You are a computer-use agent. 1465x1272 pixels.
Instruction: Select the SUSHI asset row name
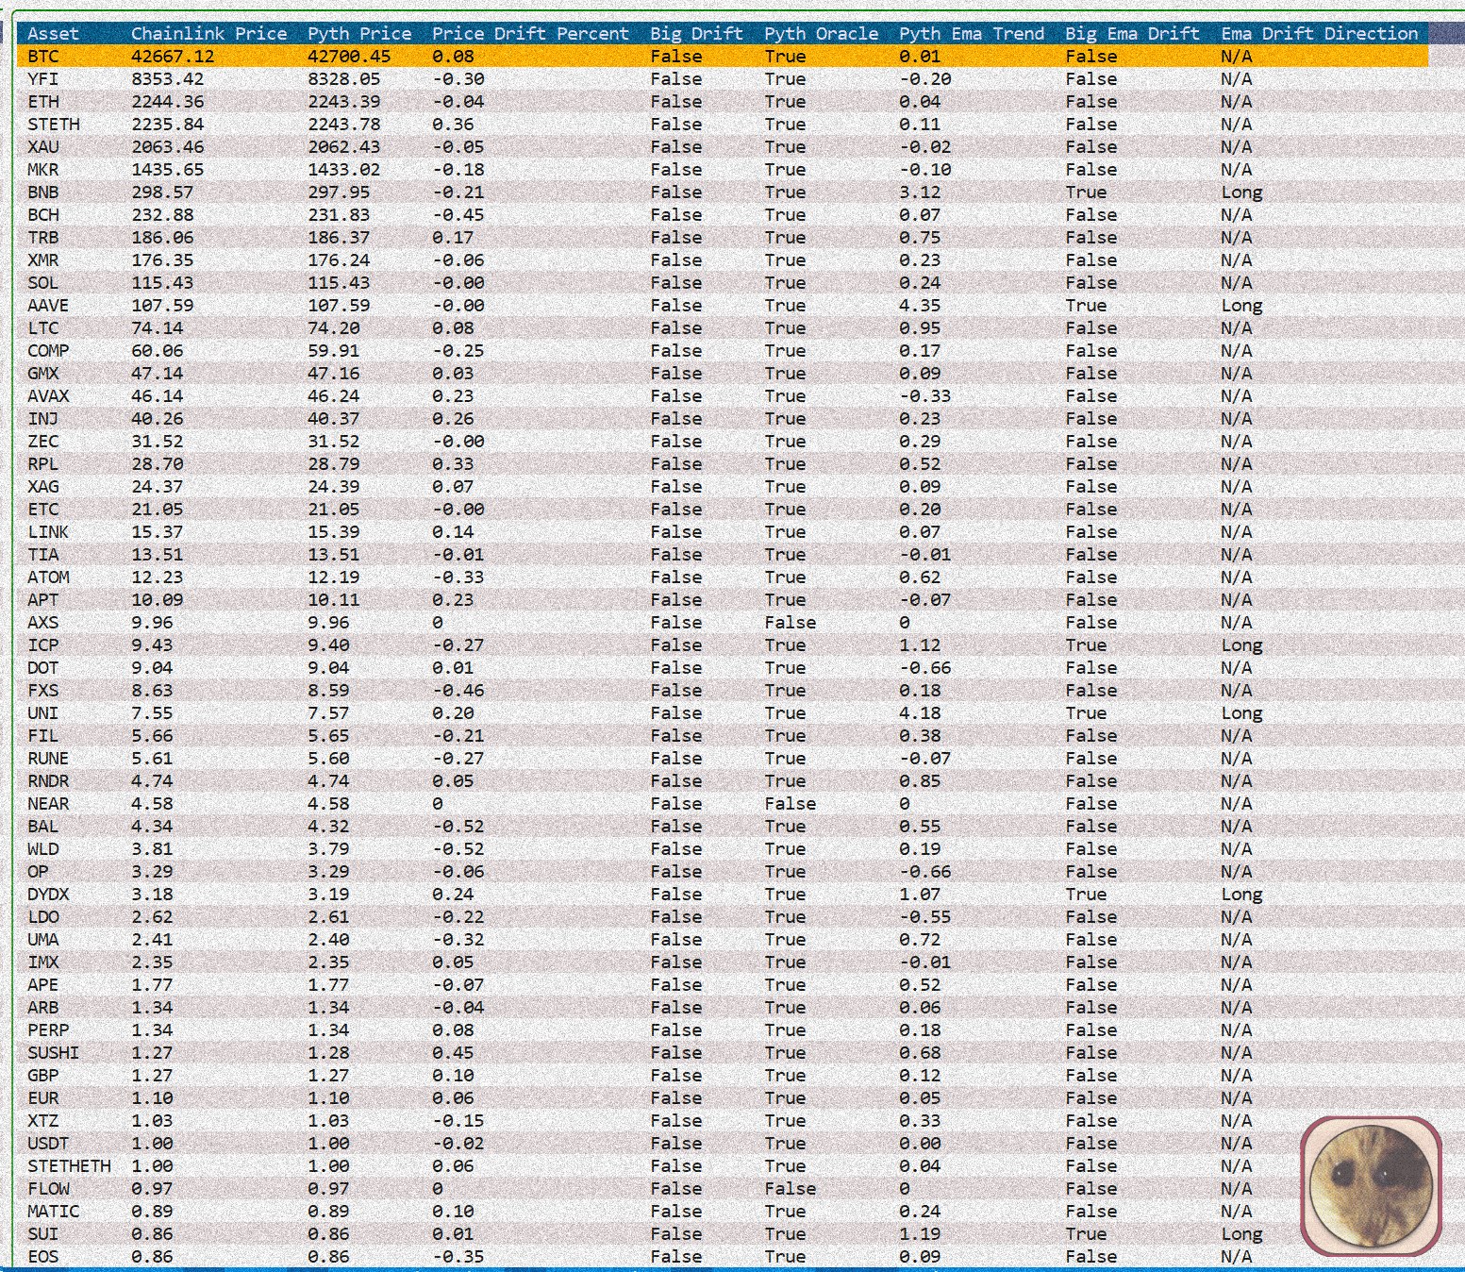coord(53,1053)
